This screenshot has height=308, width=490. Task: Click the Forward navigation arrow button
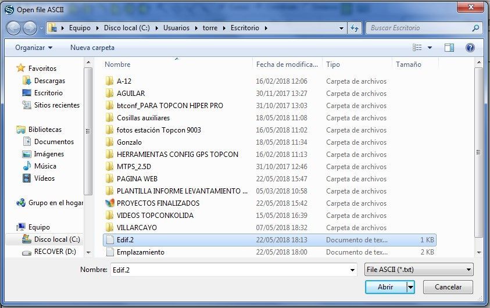30,28
